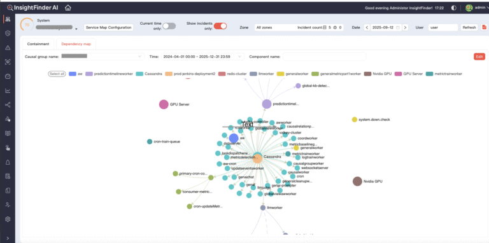Open the line chart sidebar icon
This screenshot has height=243, width=489.
tap(8, 91)
